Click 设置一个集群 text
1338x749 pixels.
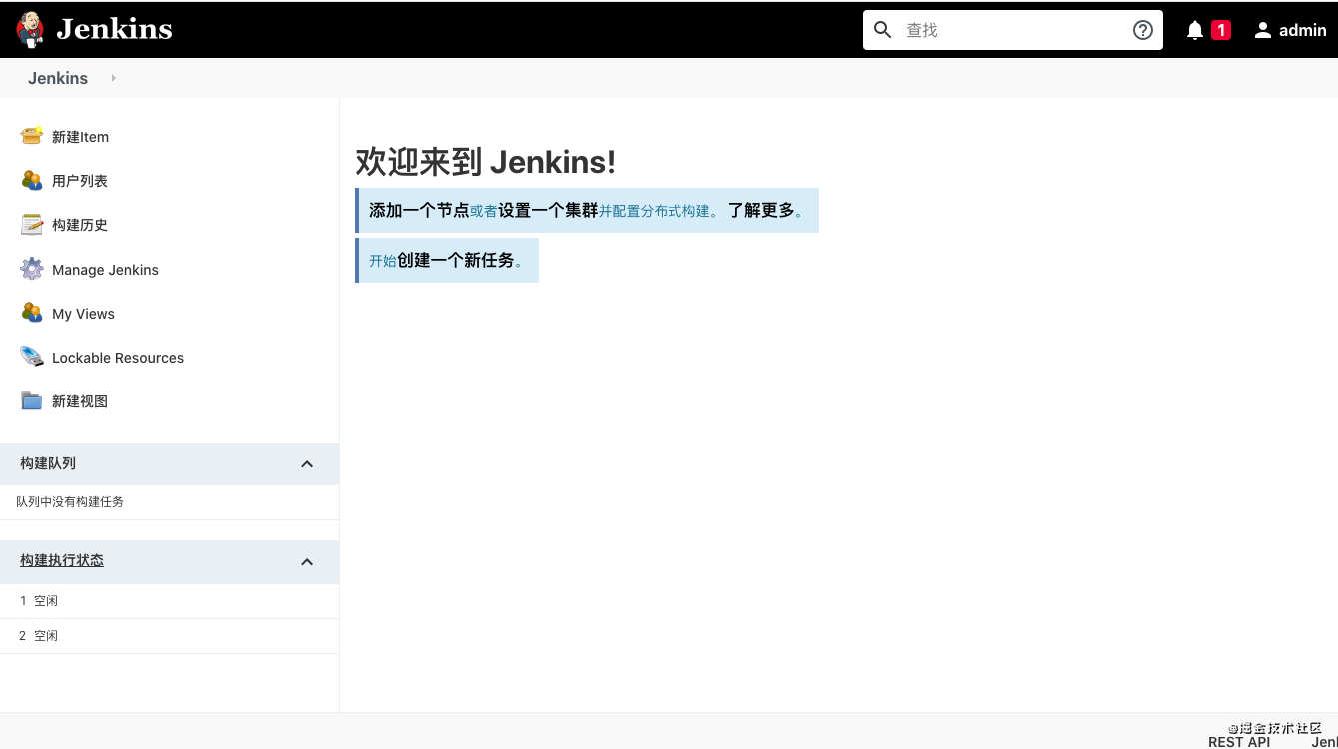tap(548, 210)
